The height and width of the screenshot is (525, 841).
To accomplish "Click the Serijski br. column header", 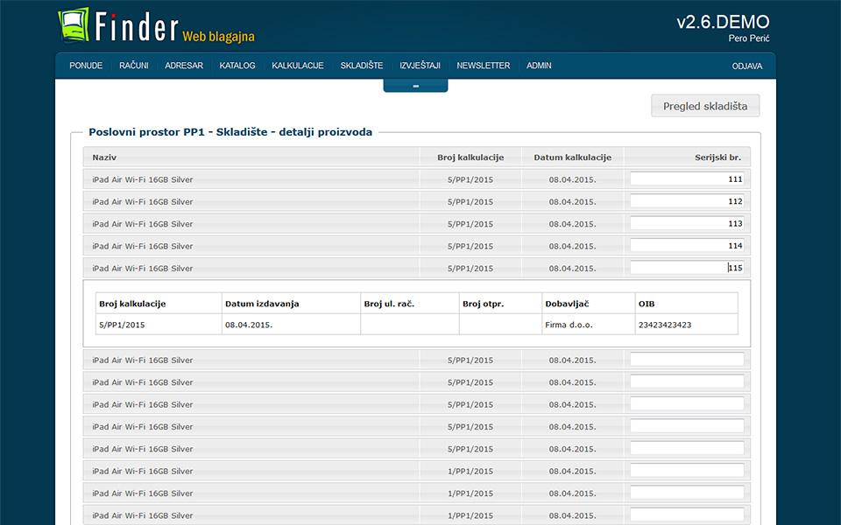I will (717, 157).
